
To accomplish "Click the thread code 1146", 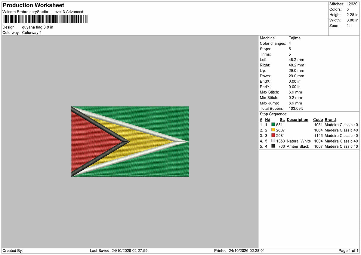I will coord(318,135).
